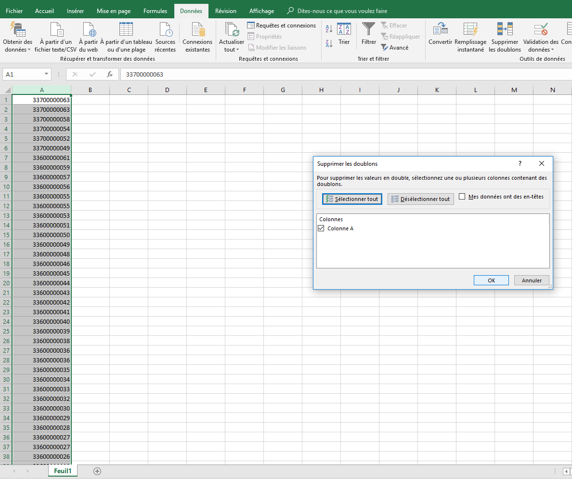The image size is (572, 479).
Task: Click cell A34 with 33600000029
Action: click(x=41, y=418)
